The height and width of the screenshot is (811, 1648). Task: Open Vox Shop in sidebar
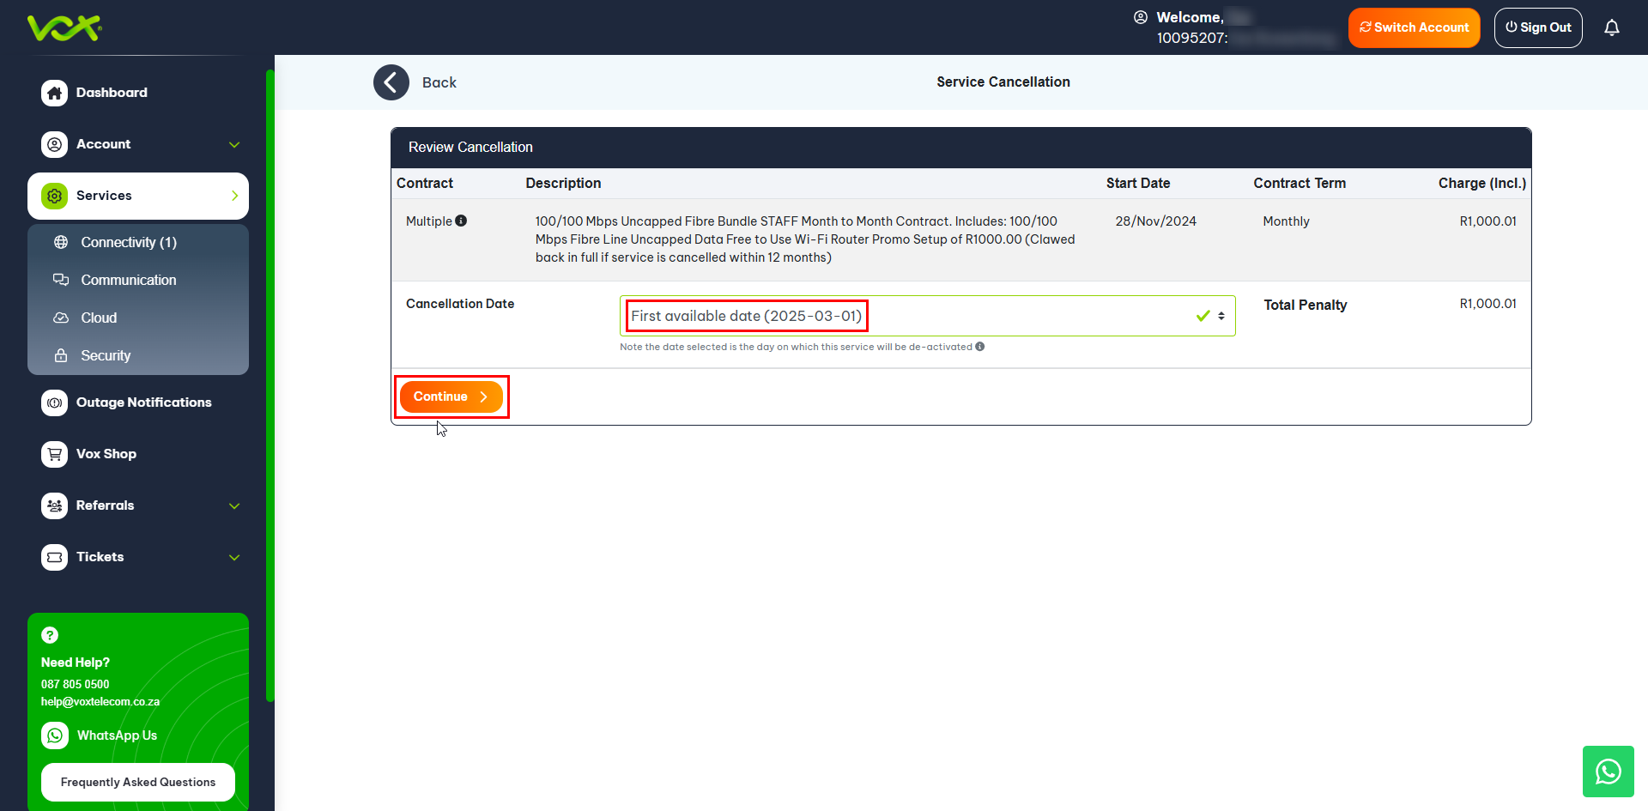[106, 454]
